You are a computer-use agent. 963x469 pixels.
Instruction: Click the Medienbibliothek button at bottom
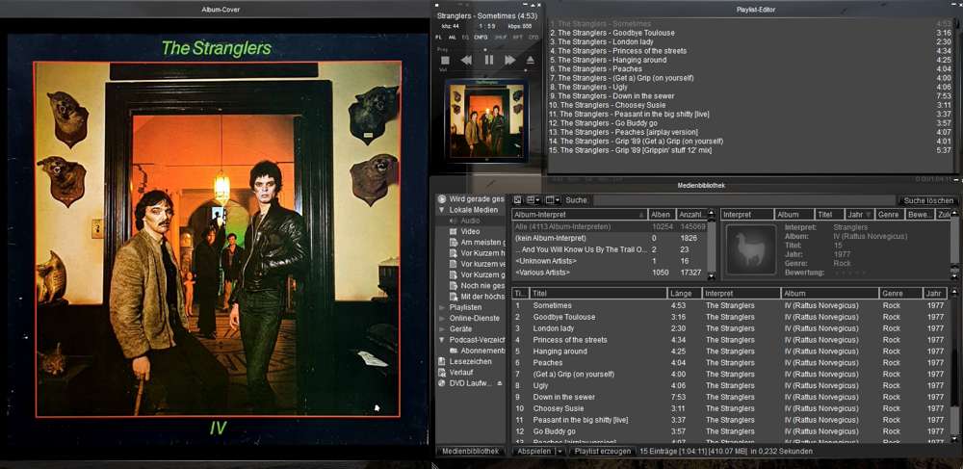click(470, 451)
